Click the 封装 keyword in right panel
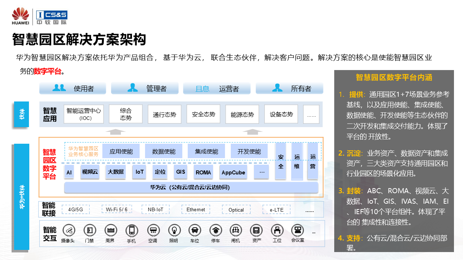 (x=354, y=191)
